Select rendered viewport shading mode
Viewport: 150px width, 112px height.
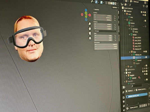pos(115,4)
